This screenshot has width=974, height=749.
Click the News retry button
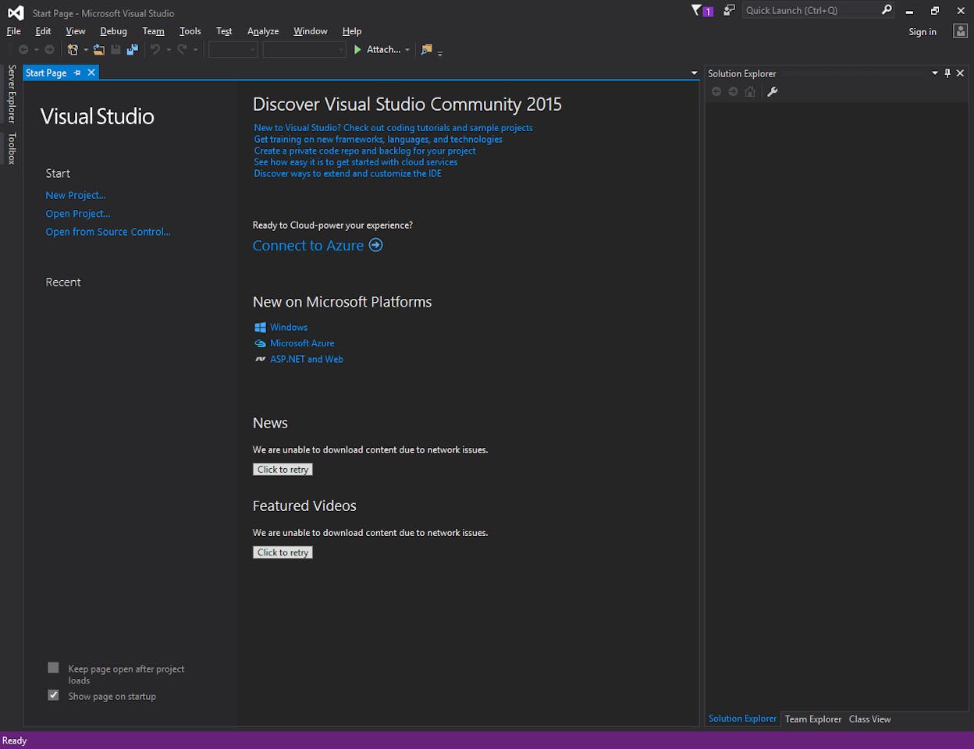pos(283,470)
